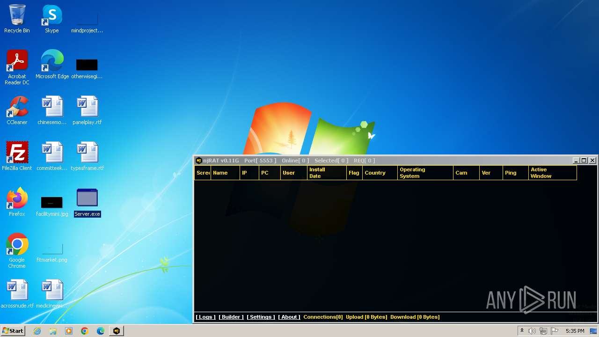The image size is (599, 337).
Task: Sort by the Screen column header
Action: (203, 173)
